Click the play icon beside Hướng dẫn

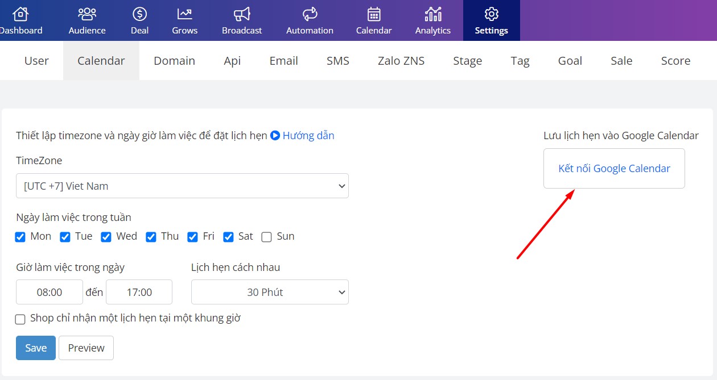(275, 135)
